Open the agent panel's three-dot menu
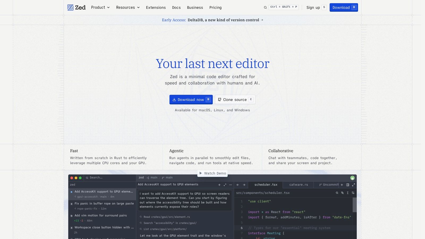Viewport: 425px width, 239px height. coord(231,185)
